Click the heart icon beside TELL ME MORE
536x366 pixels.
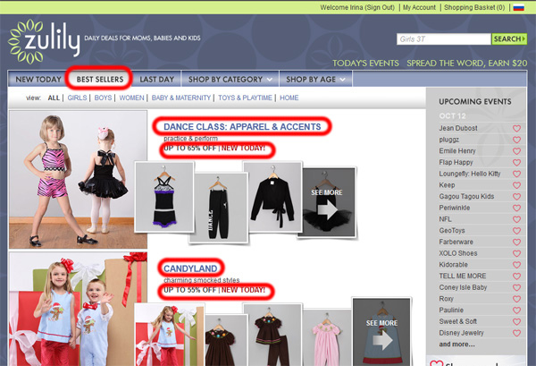pyautogui.click(x=516, y=276)
